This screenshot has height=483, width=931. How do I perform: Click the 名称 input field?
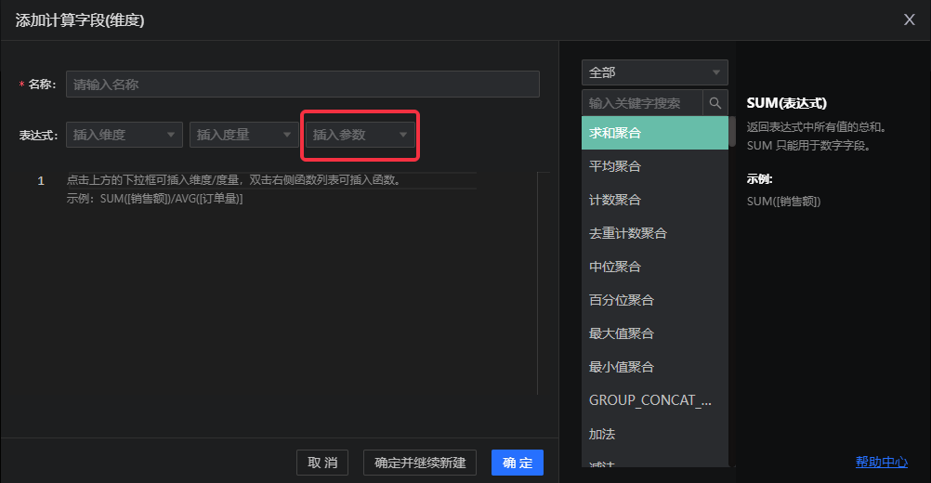pos(302,85)
